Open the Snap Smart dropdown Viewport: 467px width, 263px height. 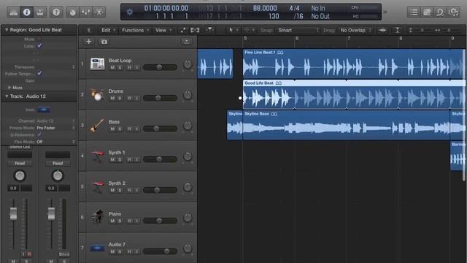pos(298,30)
